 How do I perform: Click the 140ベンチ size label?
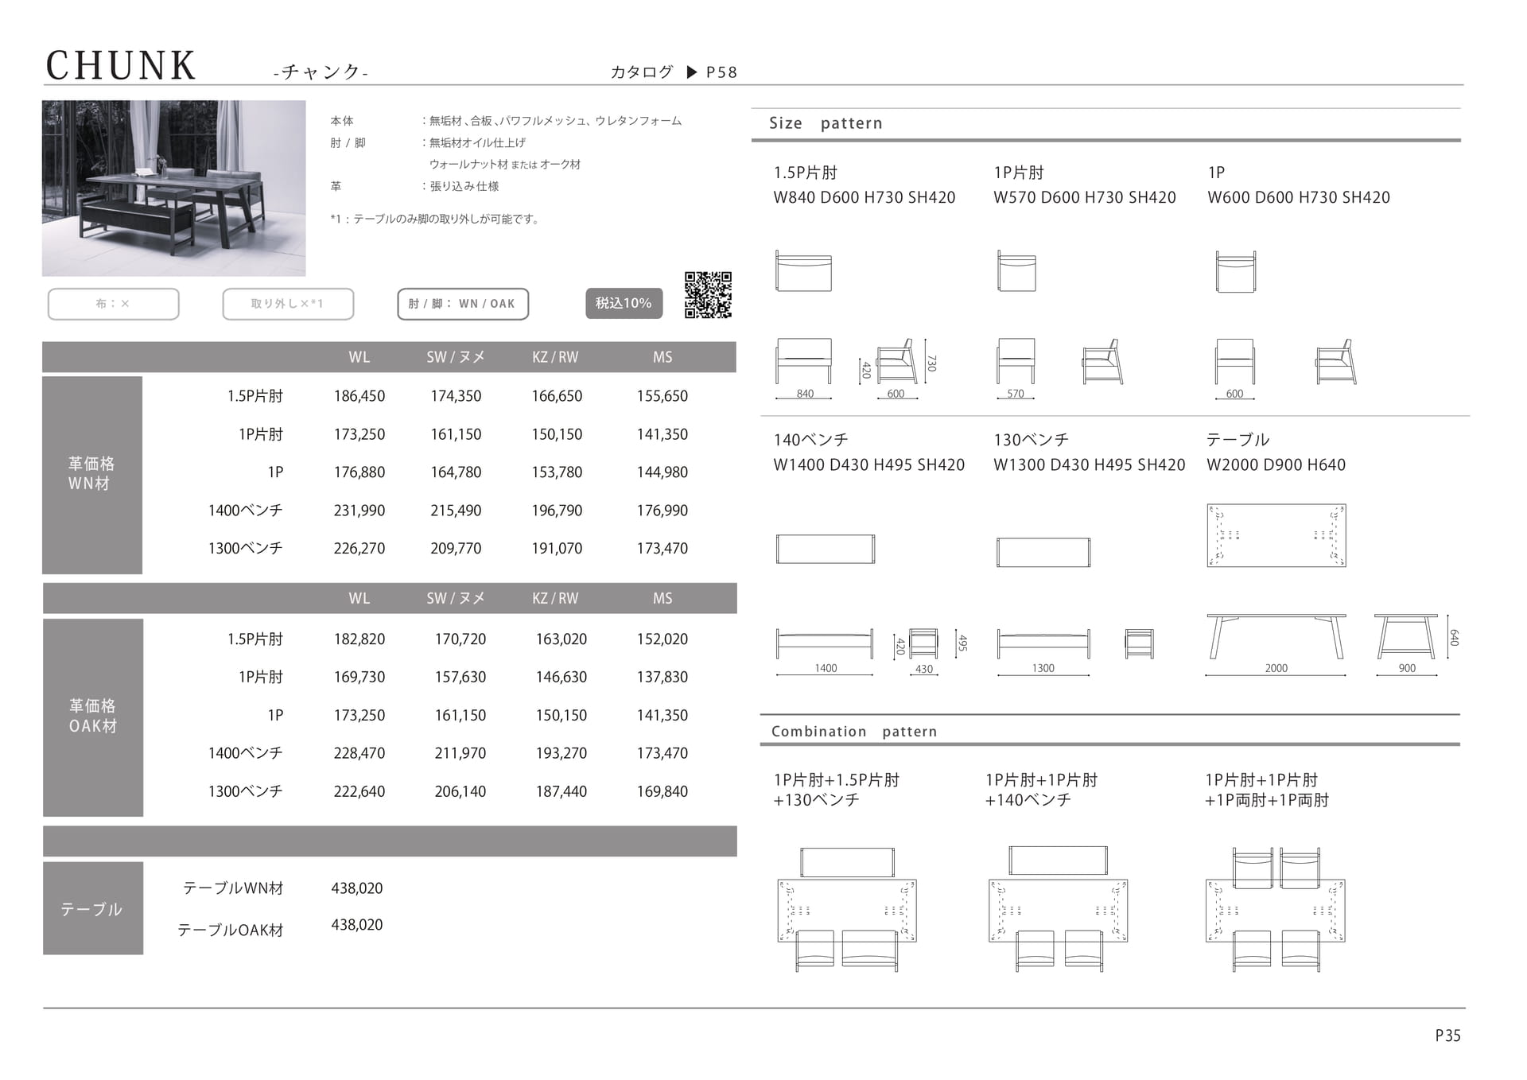click(x=811, y=440)
